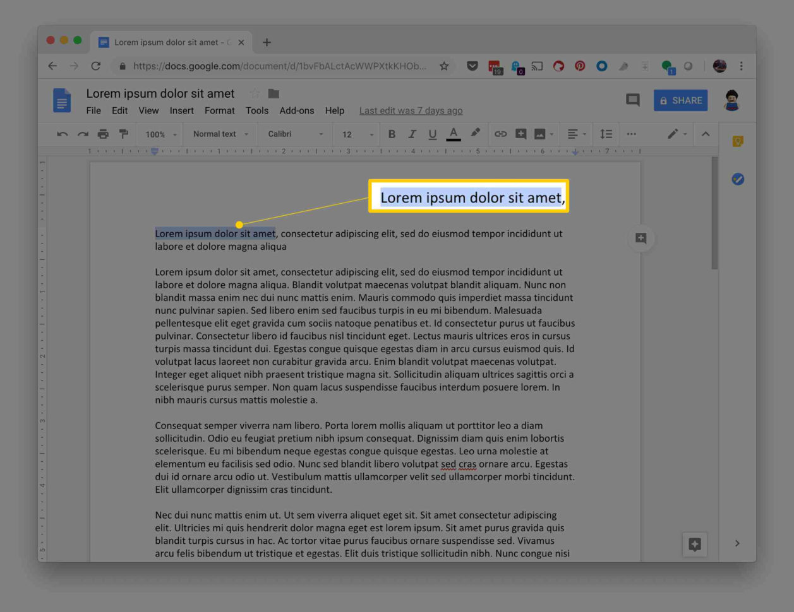The image size is (794, 612).
Task: Click the document title Lorem ipsum dolor sit amet
Action: click(x=160, y=93)
